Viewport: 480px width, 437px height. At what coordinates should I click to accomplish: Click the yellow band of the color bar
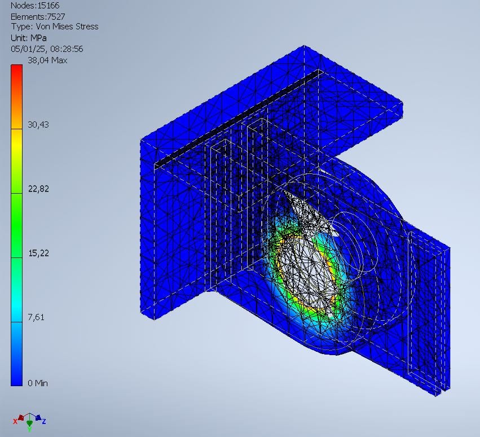tap(16, 141)
